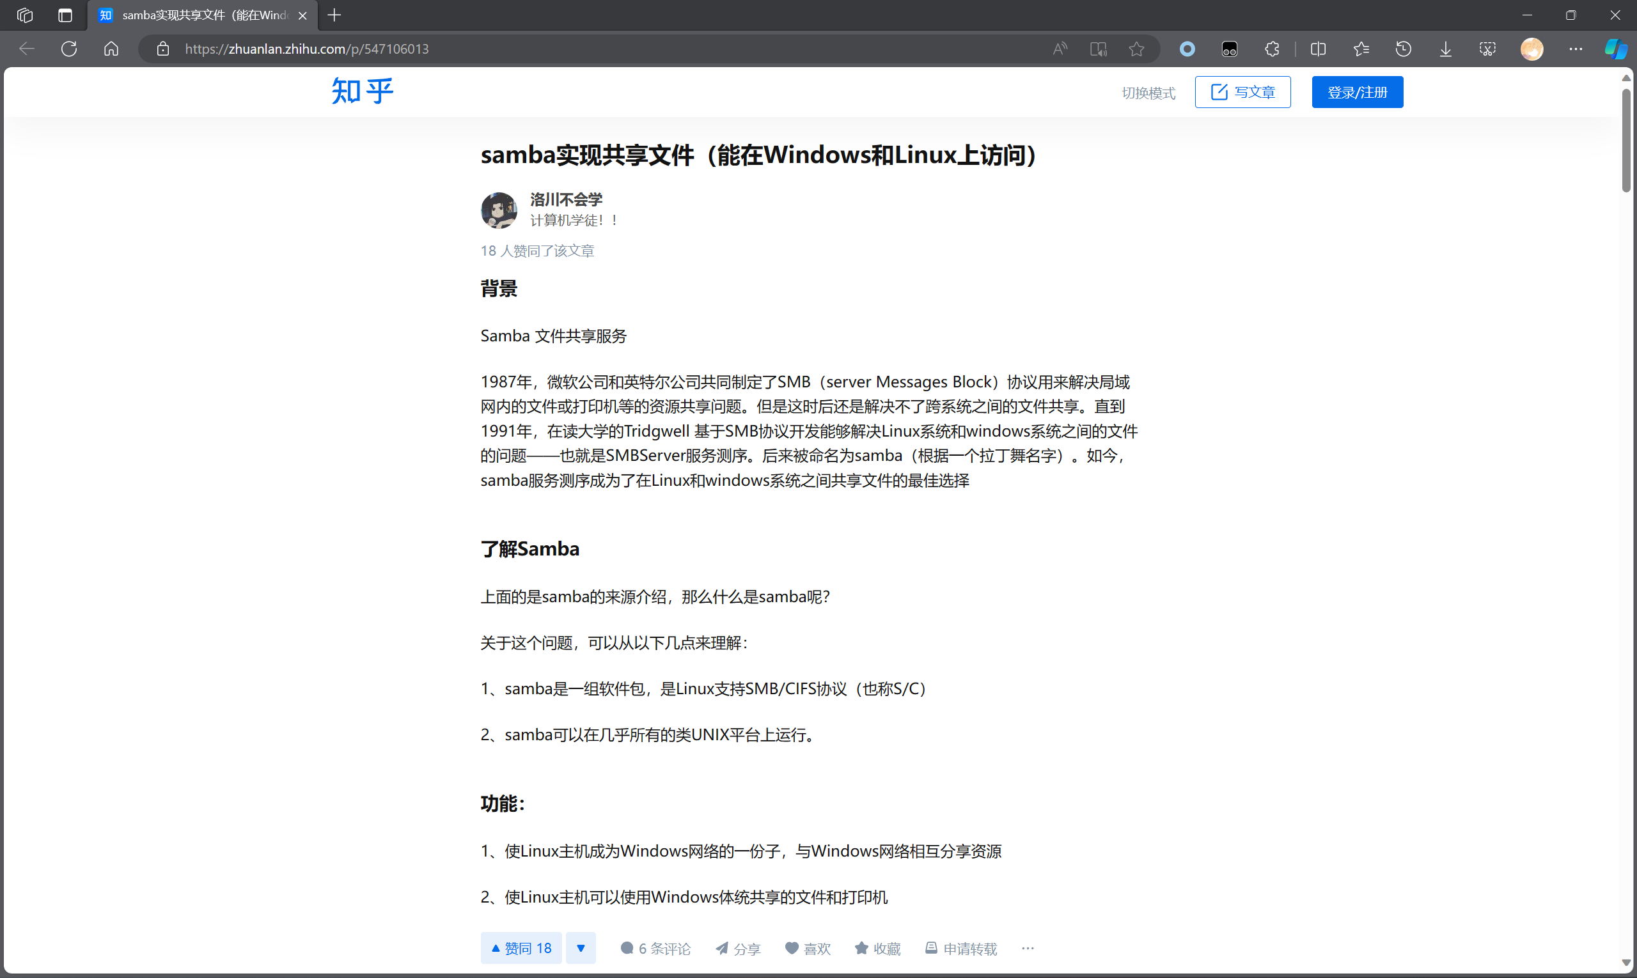
Task: Open split screen icon in toolbar
Action: [x=1318, y=49]
